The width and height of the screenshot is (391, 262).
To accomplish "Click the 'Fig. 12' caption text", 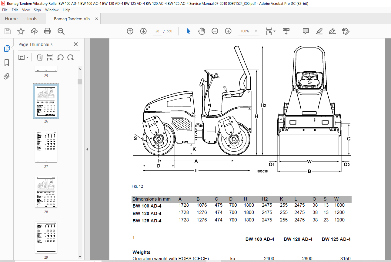I will (x=137, y=186).
